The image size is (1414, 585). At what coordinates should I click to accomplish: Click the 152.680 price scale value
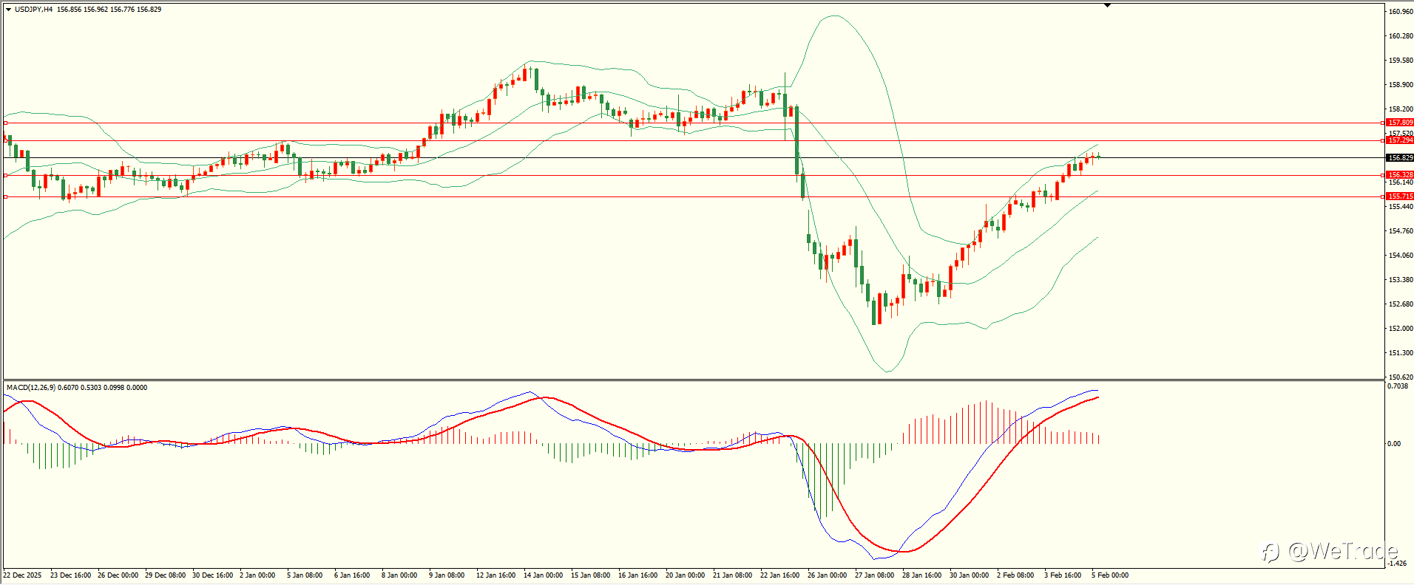[x=1401, y=304]
